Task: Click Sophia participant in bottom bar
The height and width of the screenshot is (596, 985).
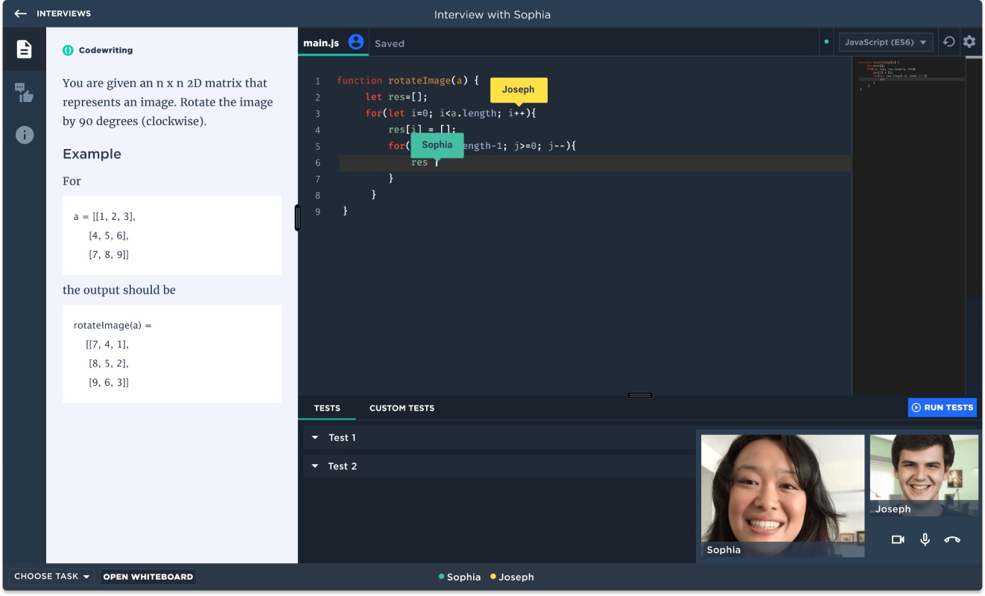Action: (x=460, y=577)
